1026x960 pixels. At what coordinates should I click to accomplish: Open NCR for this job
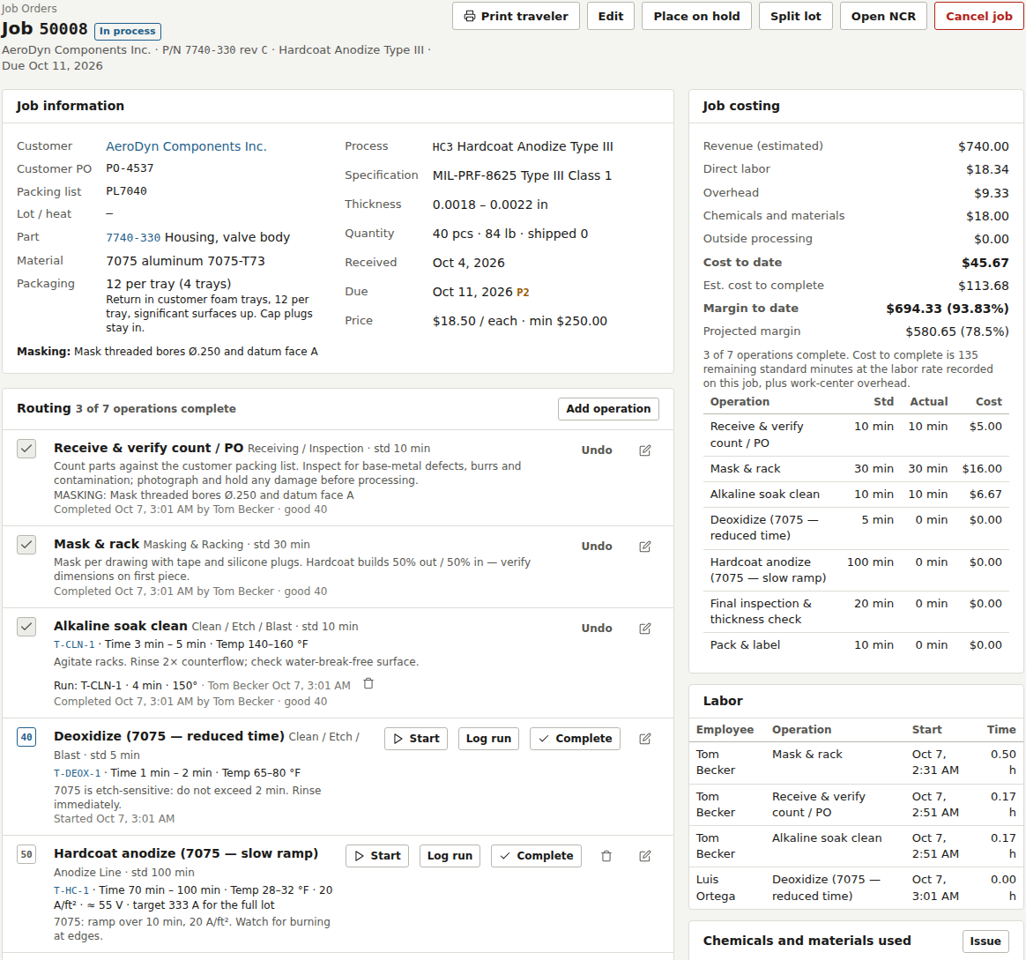click(x=883, y=17)
